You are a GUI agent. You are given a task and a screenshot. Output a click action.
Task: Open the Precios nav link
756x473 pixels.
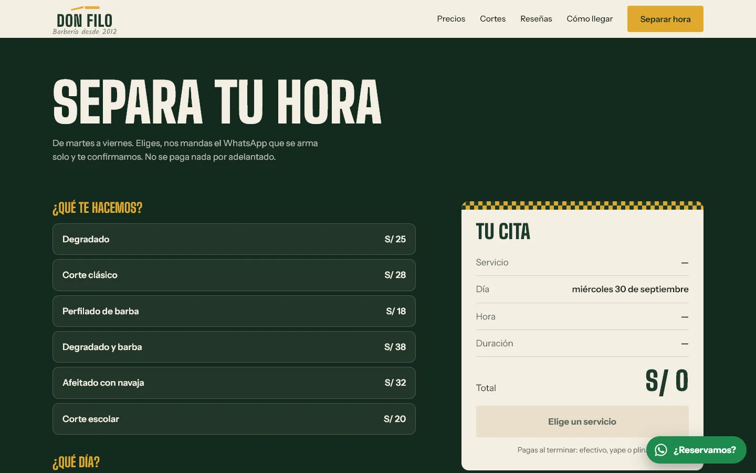pos(451,19)
